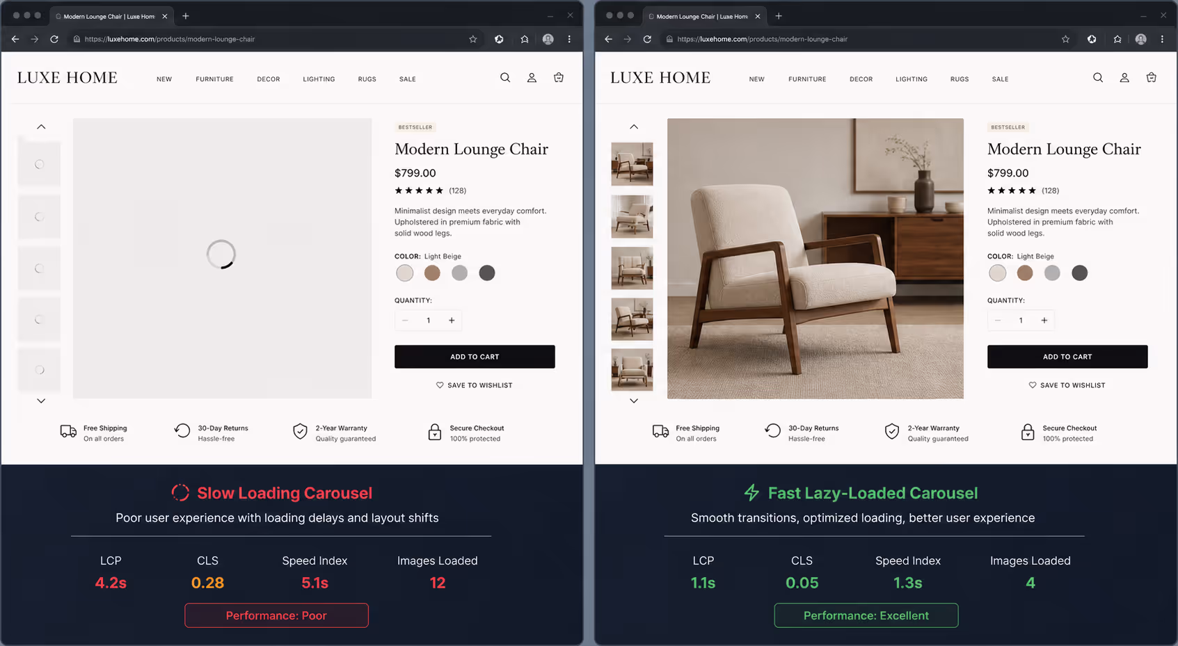The image size is (1178, 646).
Task: Open shopping cart icon in right window
Action: (1152, 78)
